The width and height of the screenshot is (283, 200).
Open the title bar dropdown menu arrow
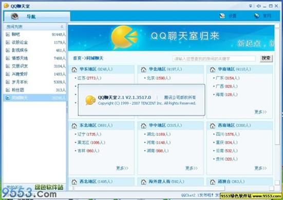pos(251,6)
